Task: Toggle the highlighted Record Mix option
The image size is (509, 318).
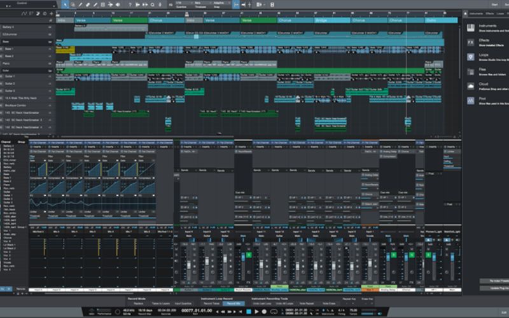Action: pos(232,303)
